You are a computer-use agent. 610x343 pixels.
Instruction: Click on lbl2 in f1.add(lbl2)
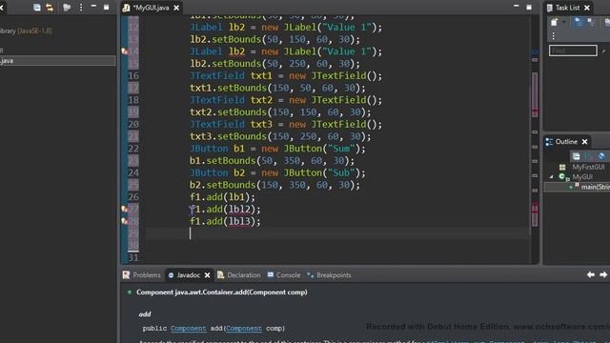239,210
